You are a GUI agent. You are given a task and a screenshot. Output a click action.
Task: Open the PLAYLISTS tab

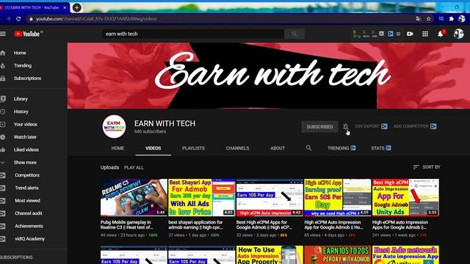pyautogui.click(x=193, y=148)
